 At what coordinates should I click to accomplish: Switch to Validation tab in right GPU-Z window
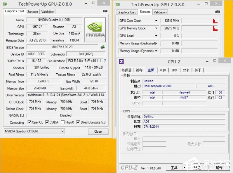click(x=160, y=12)
